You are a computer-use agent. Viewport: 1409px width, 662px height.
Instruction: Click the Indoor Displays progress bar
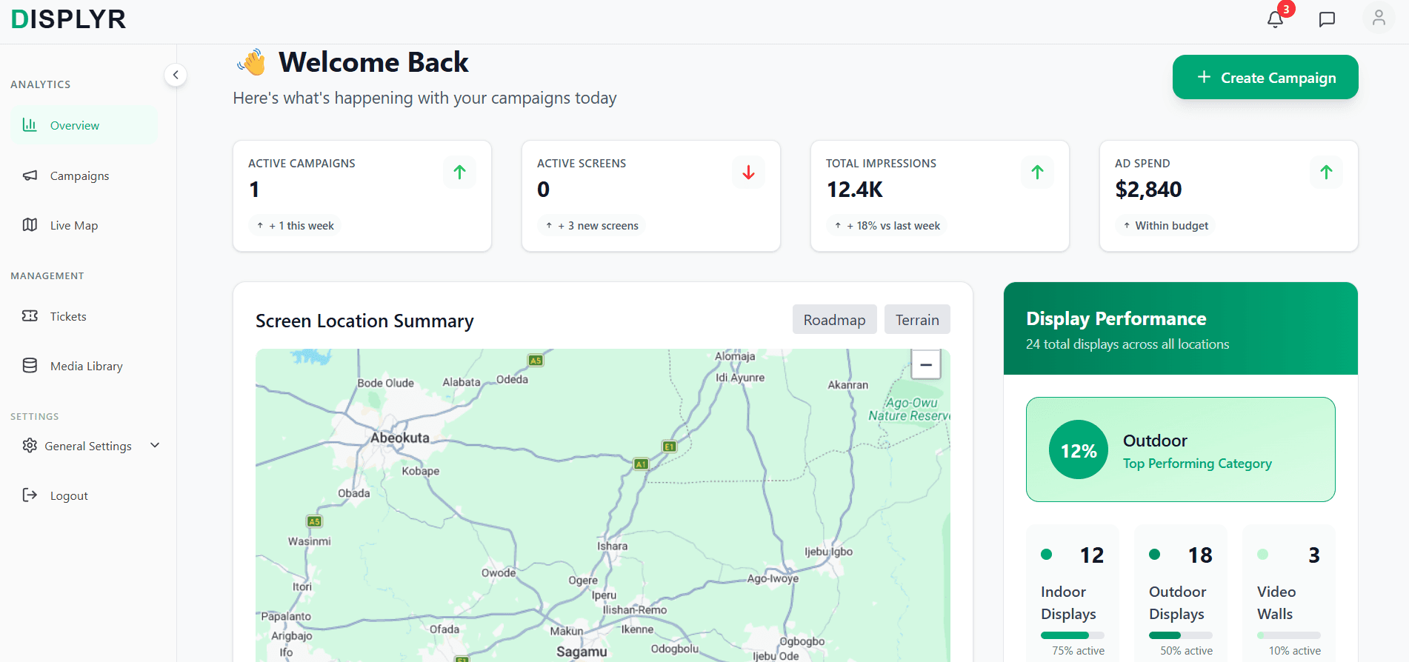click(1071, 635)
